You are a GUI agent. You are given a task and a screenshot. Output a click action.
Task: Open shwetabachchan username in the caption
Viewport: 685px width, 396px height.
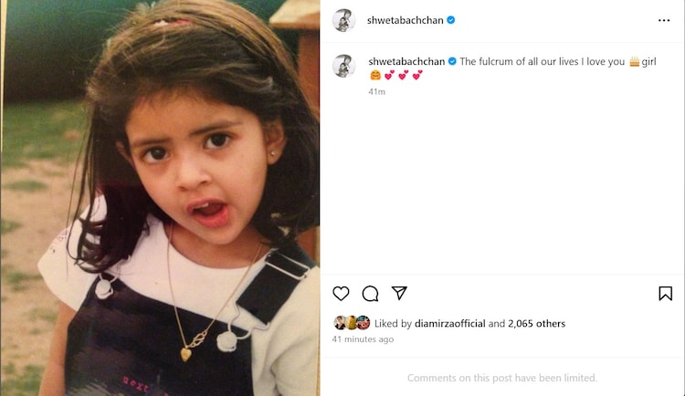(406, 61)
